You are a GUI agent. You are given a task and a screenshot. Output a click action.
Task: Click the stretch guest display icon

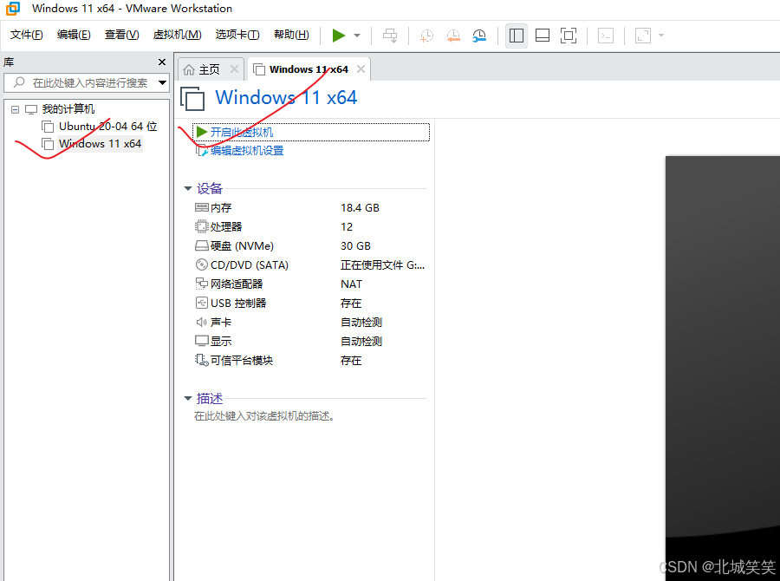click(x=643, y=36)
